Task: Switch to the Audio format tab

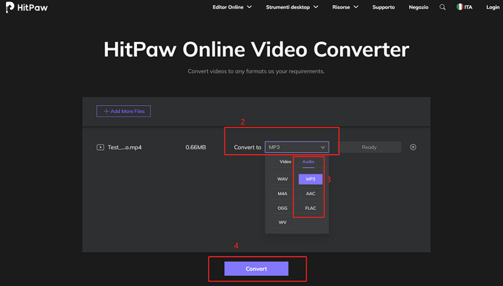Action: tap(308, 162)
